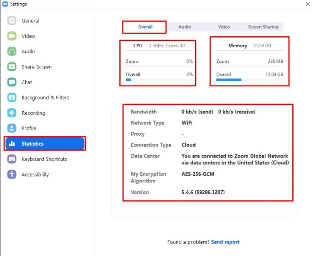Click the 'AES-256-GCM' encryption value
Screen dimensions: 312x256
point(198,174)
